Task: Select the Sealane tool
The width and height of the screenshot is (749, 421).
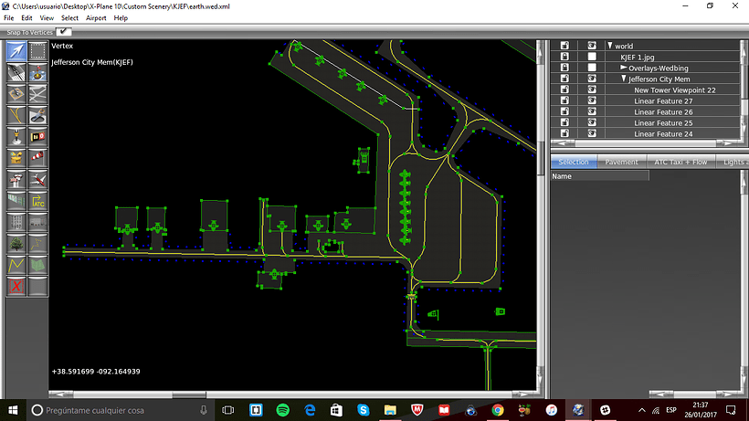Action: [37, 72]
